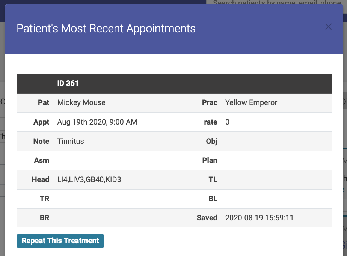Click the Appt field label
Viewport: 347px width, 256px height.
[41, 122]
